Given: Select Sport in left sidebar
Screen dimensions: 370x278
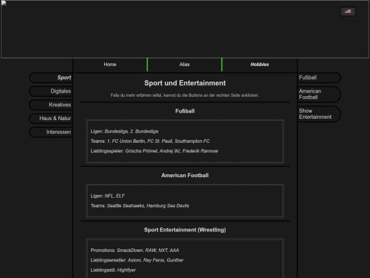Looking at the screenshot, I should point(51,78).
